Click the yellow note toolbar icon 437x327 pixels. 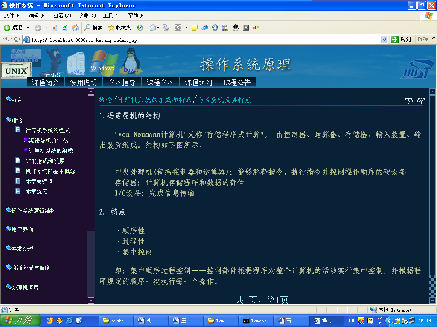pos(195,28)
